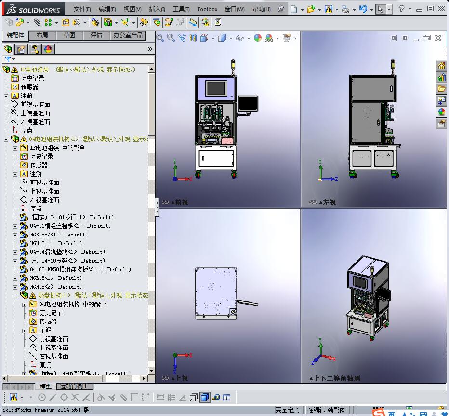Viewport: 449px width, 416px height.
Task: Expand the (固定) 04-01龙门<1> component
Action: (x=15, y=218)
